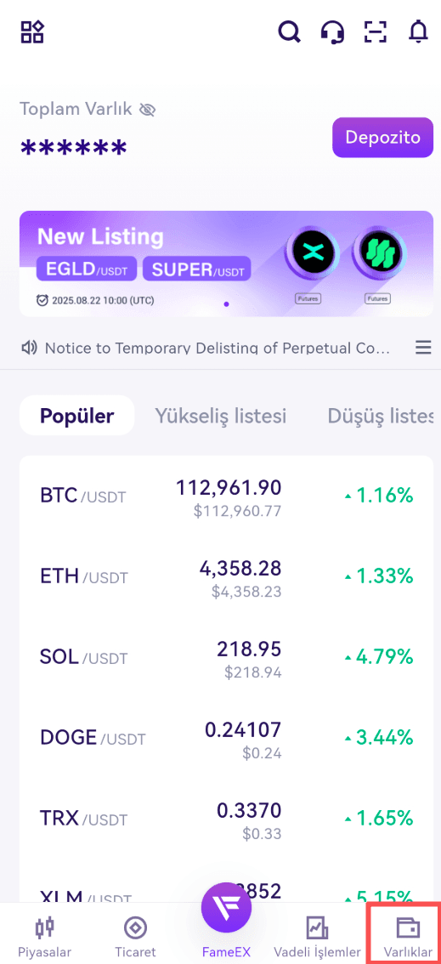Open customer support headset icon
Viewport: 441px width, 964px height.
click(x=332, y=31)
